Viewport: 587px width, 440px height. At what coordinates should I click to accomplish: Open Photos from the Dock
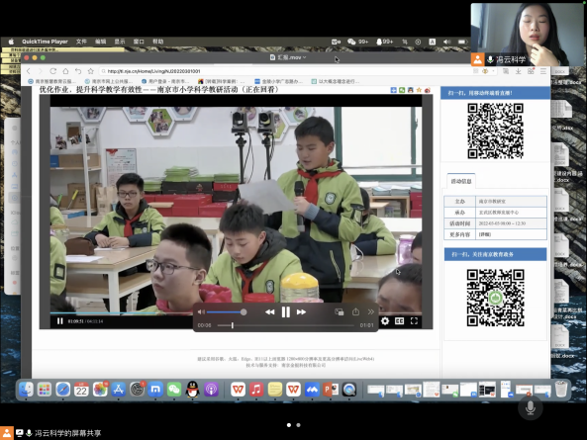tap(100, 390)
